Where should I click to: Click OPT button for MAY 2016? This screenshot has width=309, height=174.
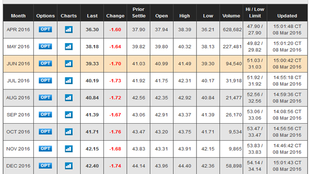pos(45,46)
